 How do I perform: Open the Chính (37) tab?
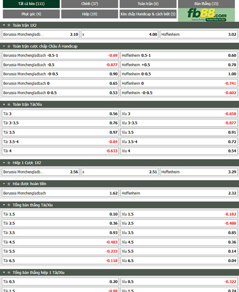coord(90,4)
